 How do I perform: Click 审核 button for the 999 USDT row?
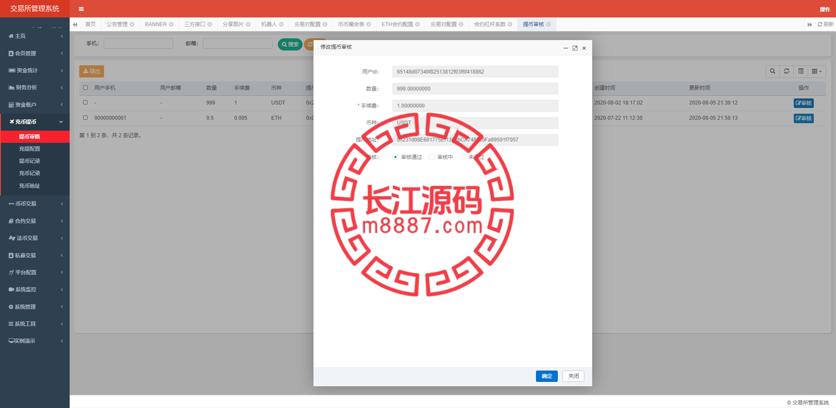point(803,103)
